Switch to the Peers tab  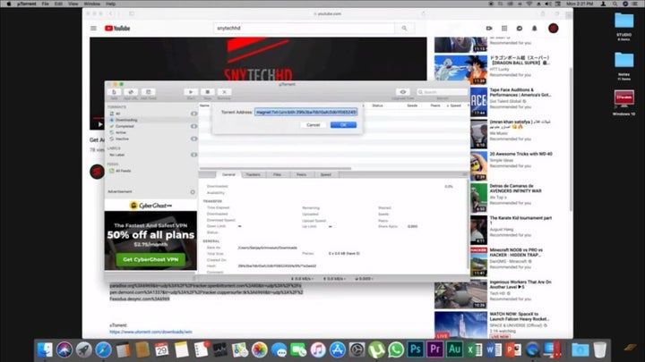(301, 174)
